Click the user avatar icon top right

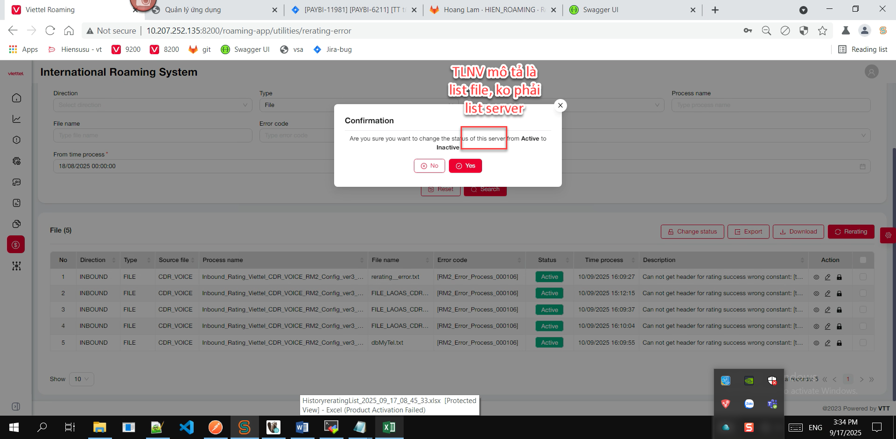(x=871, y=72)
